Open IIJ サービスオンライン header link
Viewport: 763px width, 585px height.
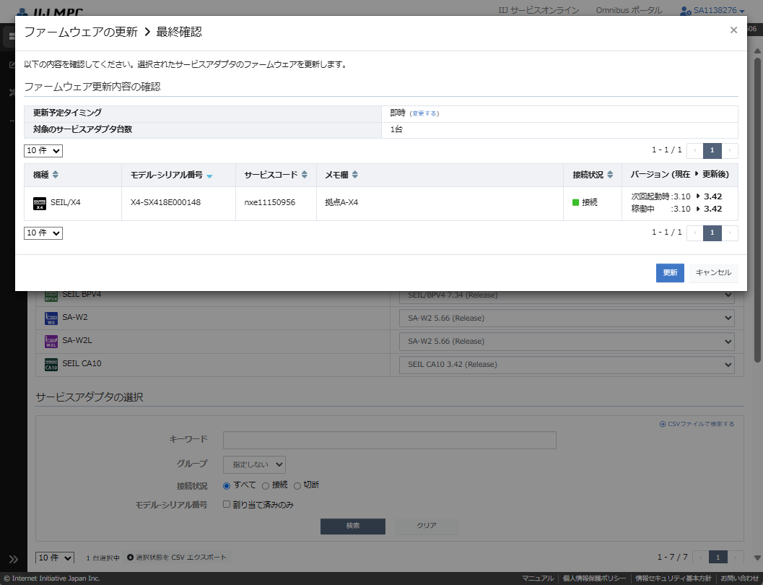[539, 10]
